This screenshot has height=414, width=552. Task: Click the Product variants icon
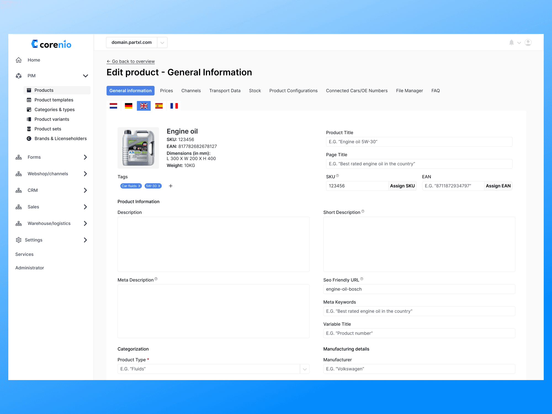pos(29,119)
